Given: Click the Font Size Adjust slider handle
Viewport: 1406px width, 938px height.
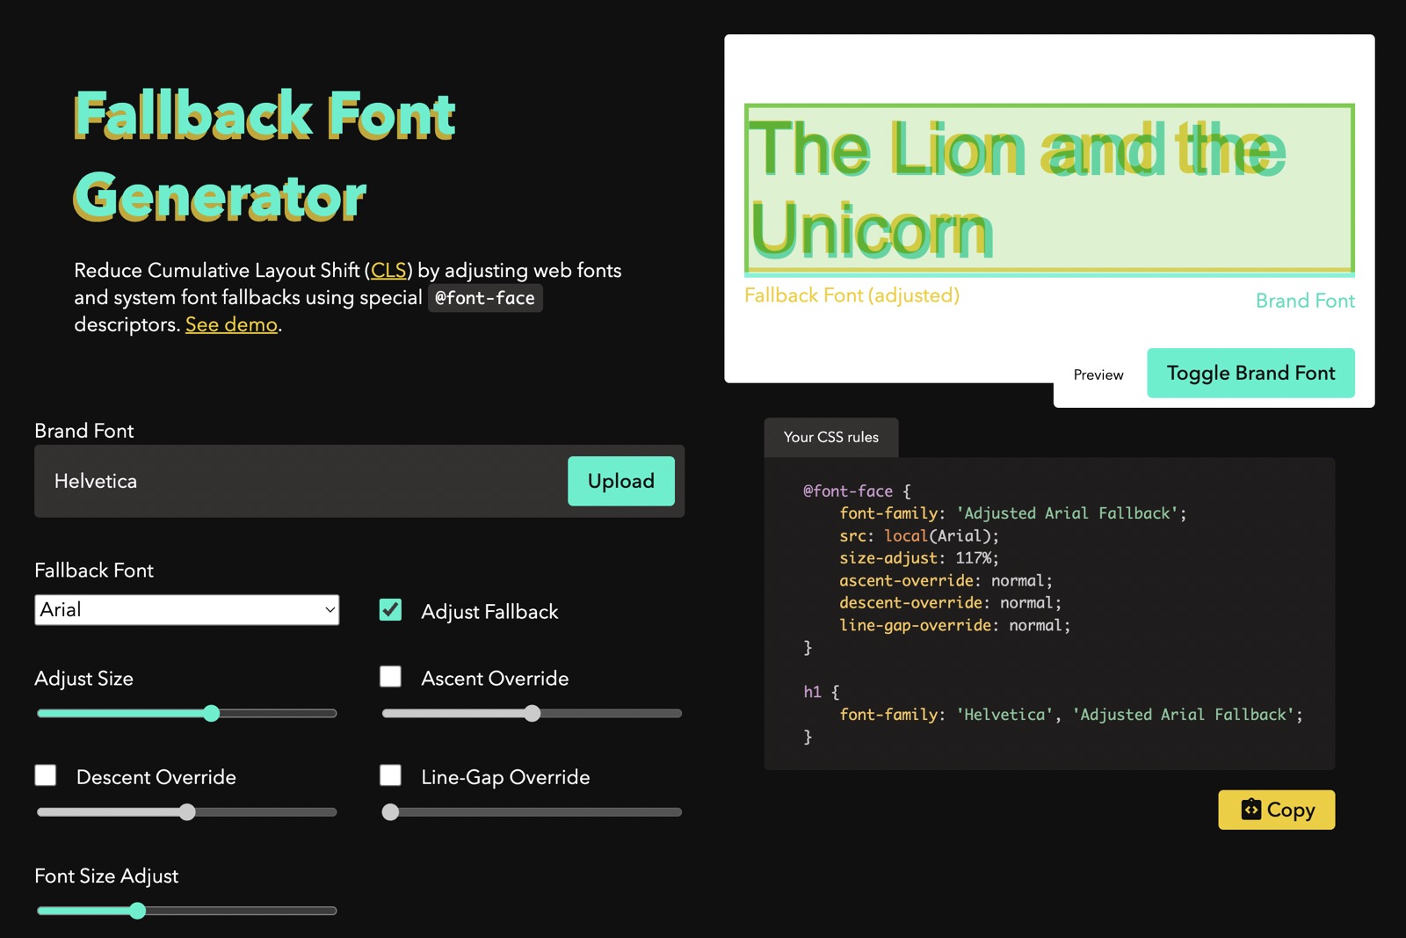Looking at the screenshot, I should (x=137, y=911).
